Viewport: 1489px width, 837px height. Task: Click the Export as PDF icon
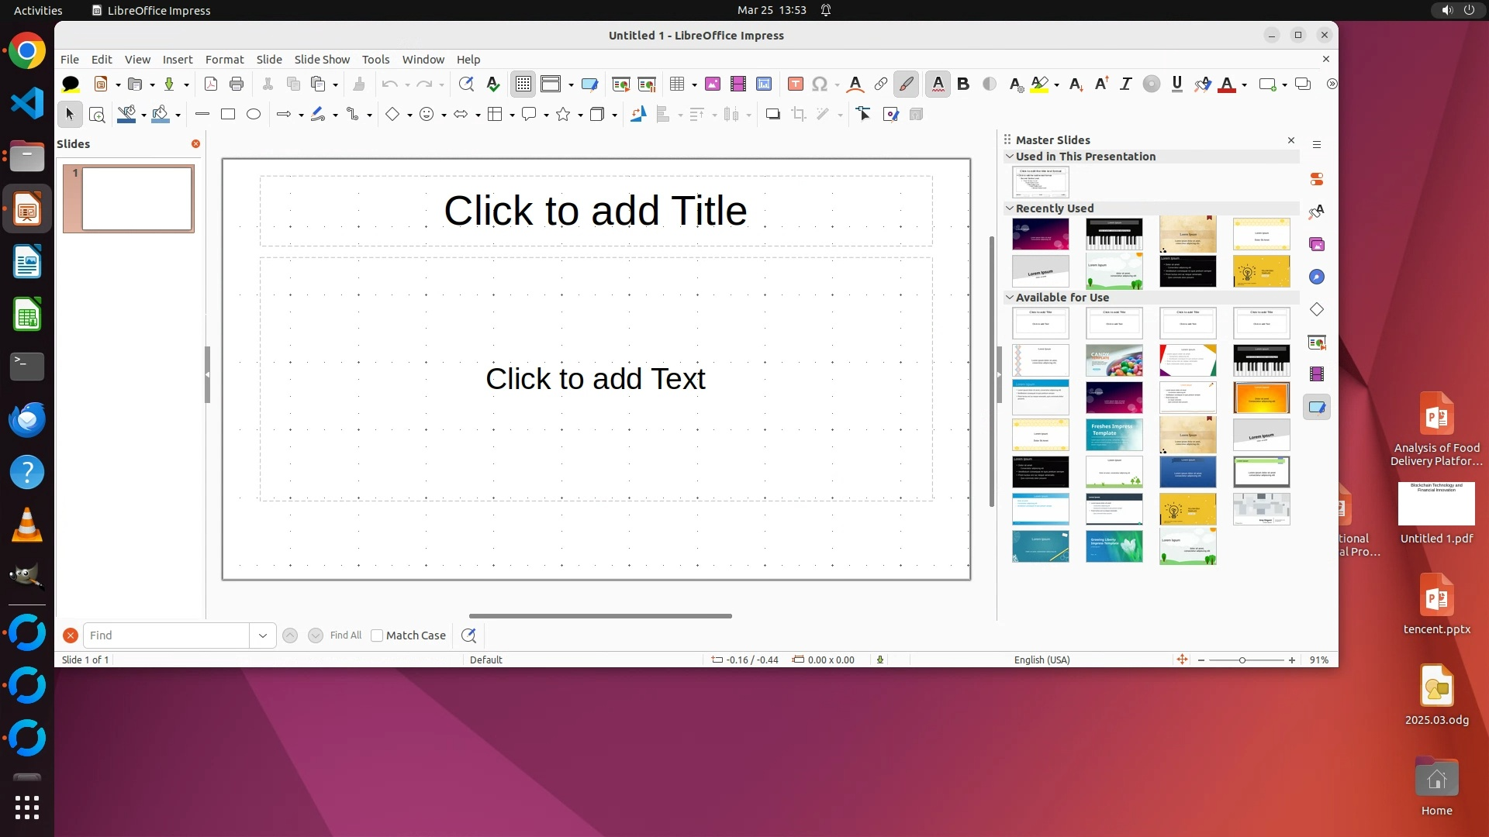coord(210,84)
